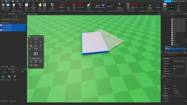Click the Import terrain tool
This screenshot has height=105, width=187.
[x=9, y=78]
